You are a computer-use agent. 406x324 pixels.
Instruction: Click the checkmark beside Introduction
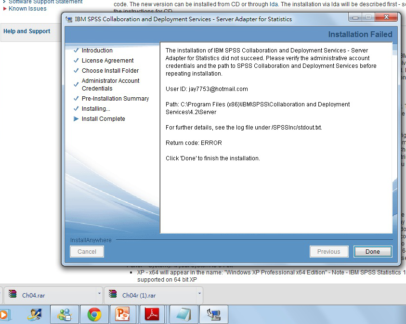pos(76,50)
